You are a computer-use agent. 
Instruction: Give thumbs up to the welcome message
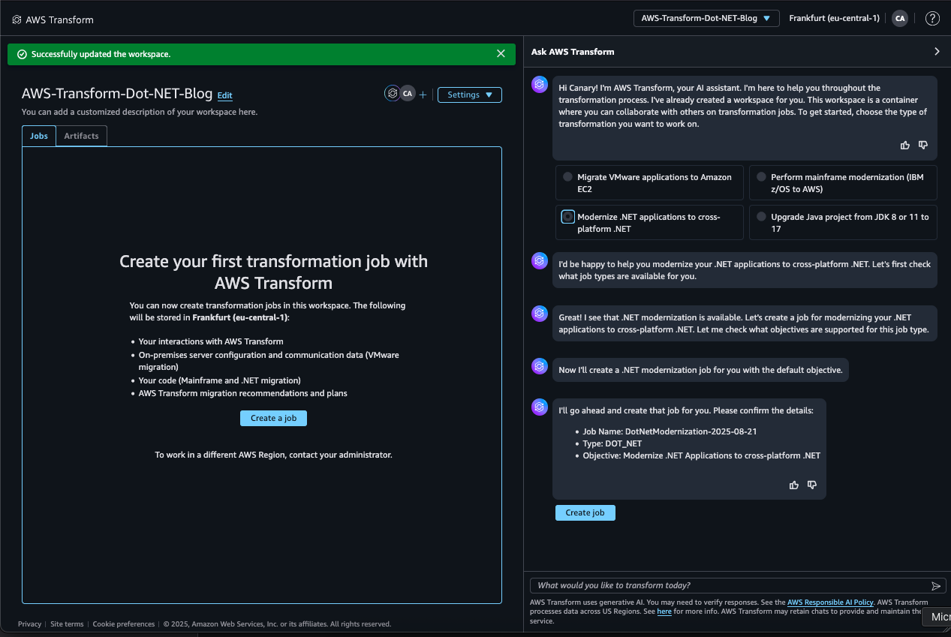tap(905, 145)
